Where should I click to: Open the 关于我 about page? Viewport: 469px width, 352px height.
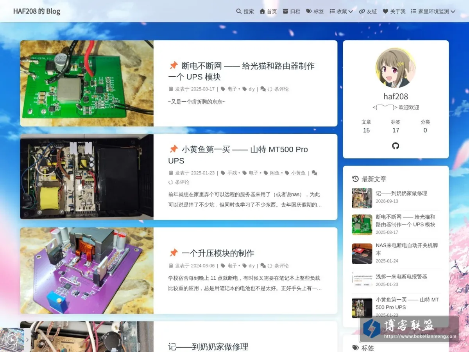pos(394,11)
